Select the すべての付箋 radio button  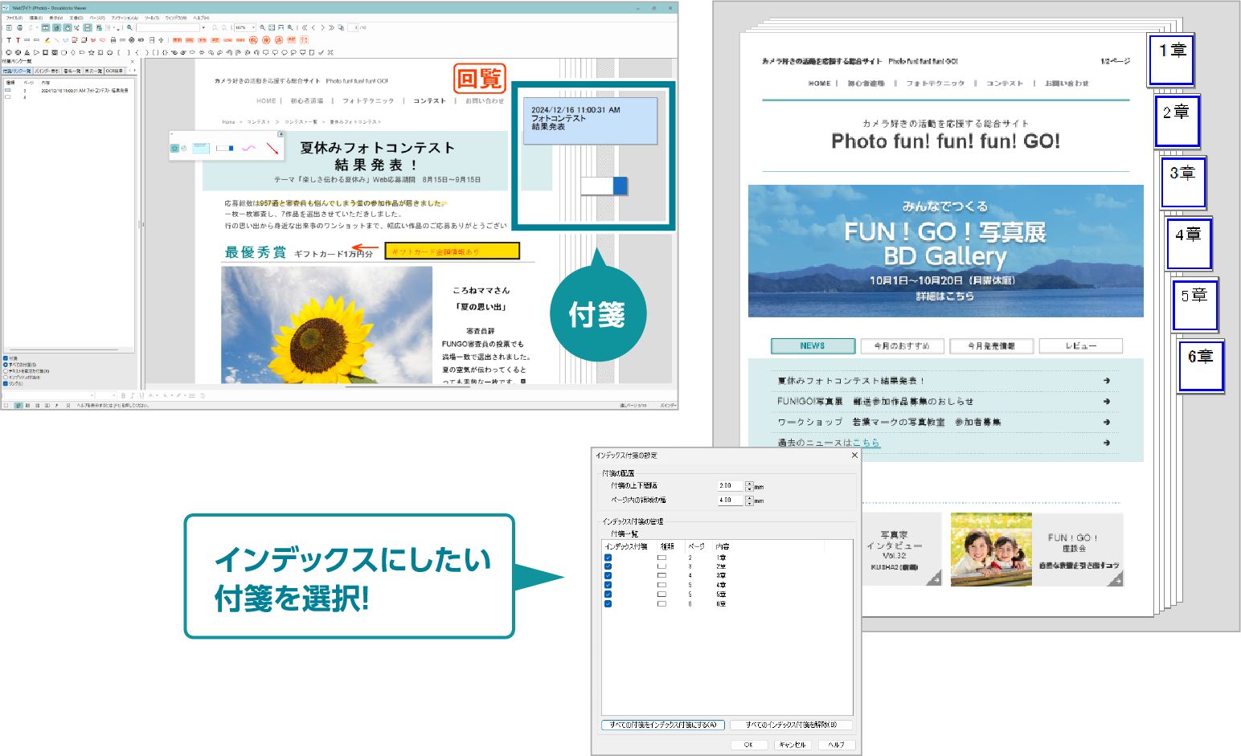pos(6,365)
